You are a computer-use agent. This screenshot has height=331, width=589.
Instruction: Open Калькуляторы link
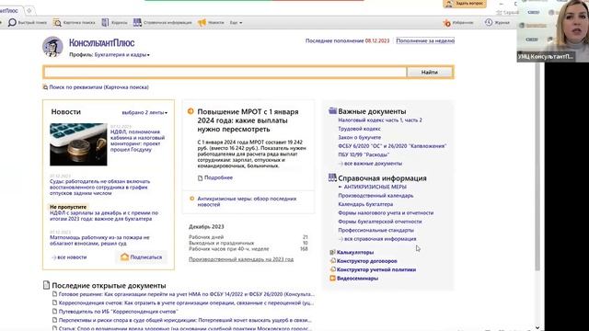point(355,252)
